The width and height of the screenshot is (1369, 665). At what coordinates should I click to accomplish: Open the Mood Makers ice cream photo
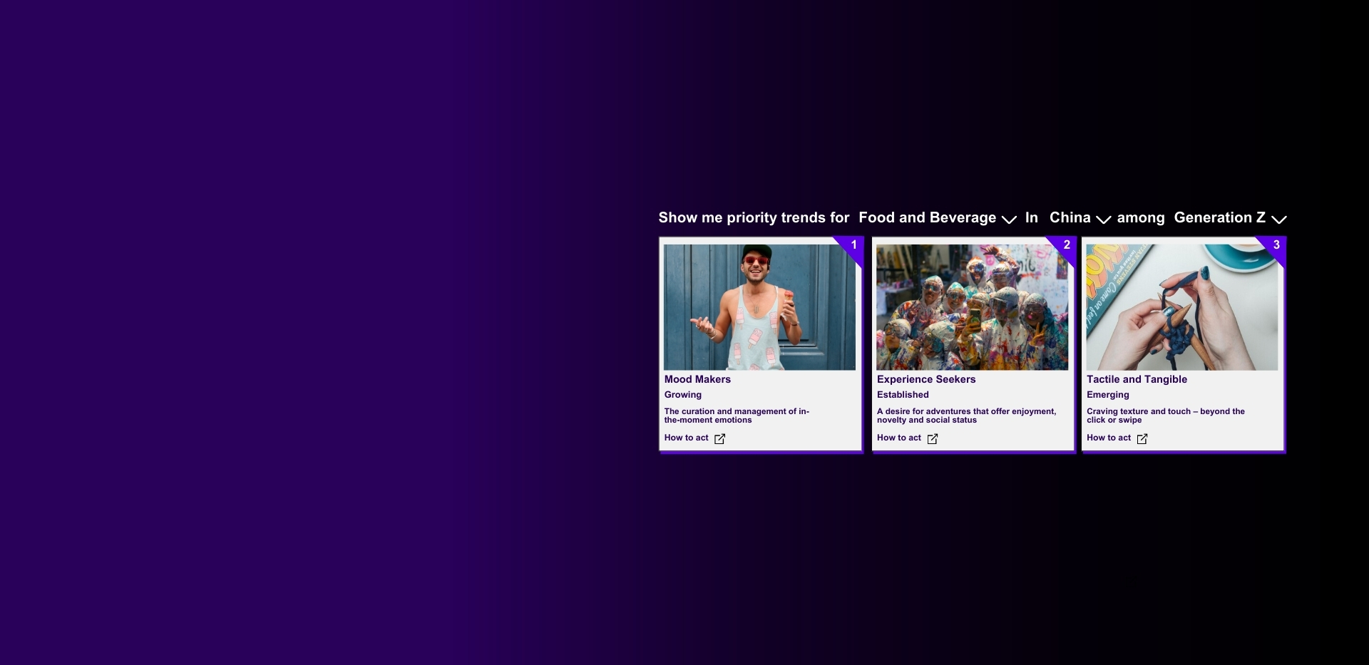(759, 307)
